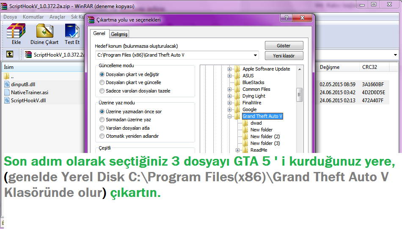
Task: Go up one folder level arrow icon
Action: coord(10,54)
